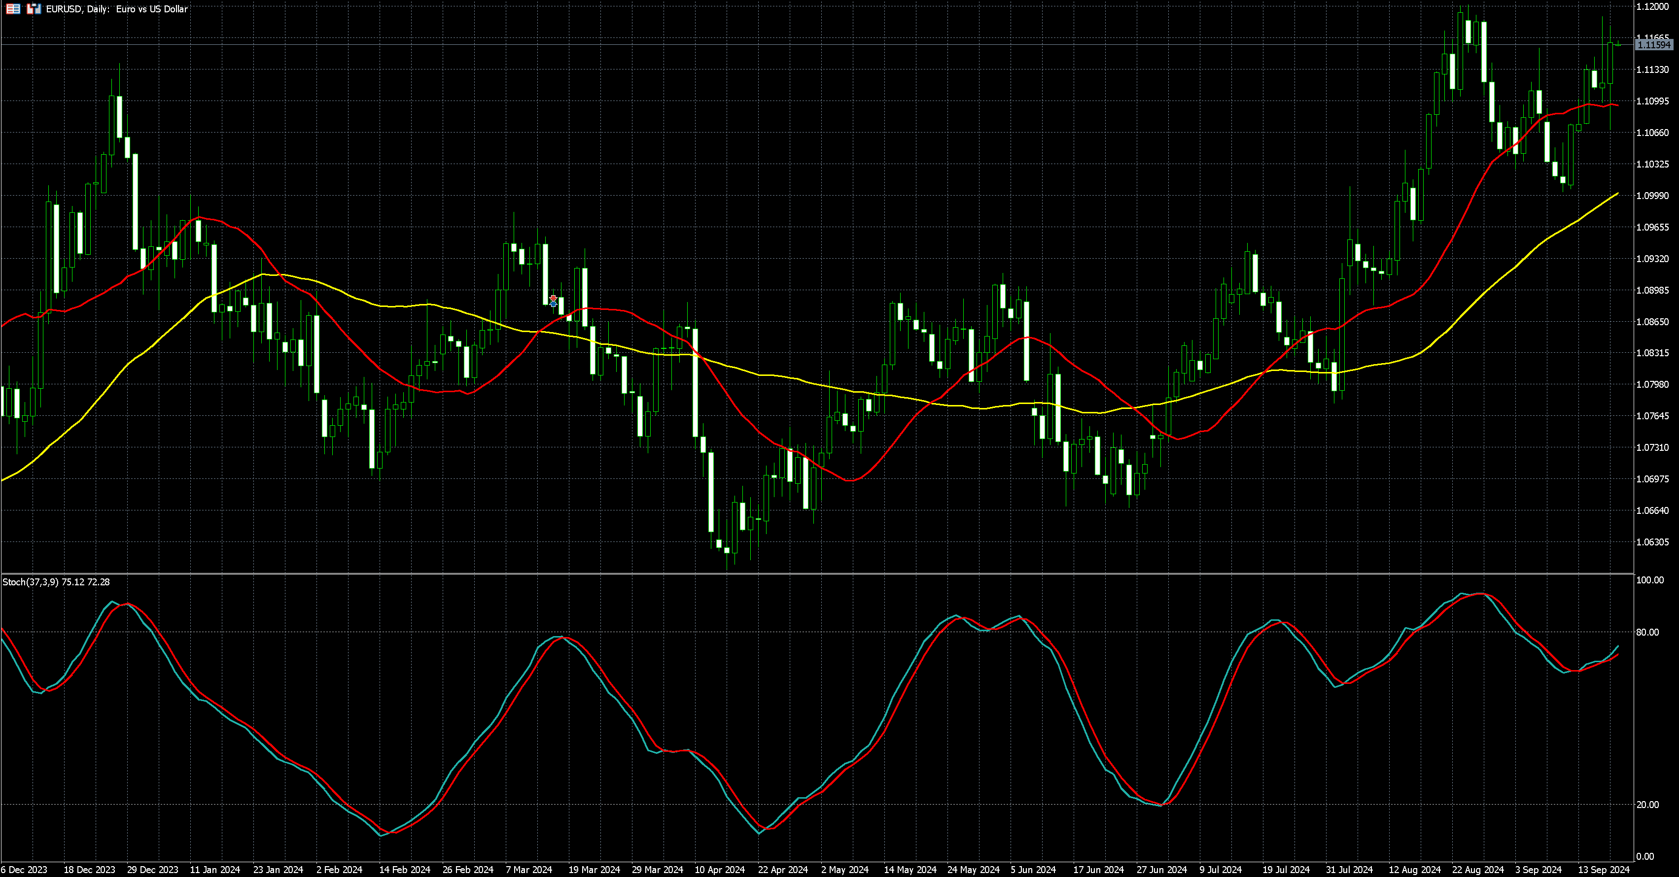Click the Stoch(37,3,9) indicator label
Image resolution: width=1679 pixels, height=877 pixels.
[31, 582]
